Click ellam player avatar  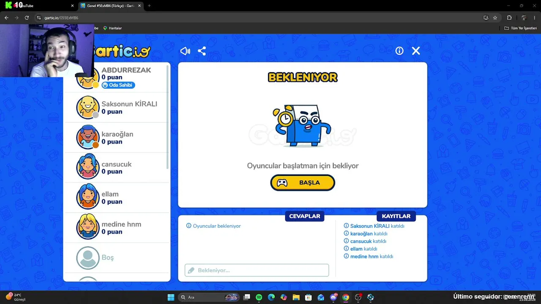(x=88, y=197)
